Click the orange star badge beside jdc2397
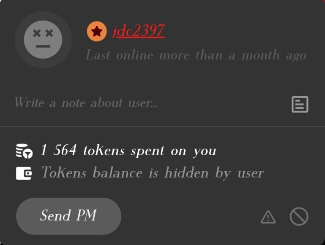Image resolution: width=325 pixels, height=245 pixels. point(97,32)
